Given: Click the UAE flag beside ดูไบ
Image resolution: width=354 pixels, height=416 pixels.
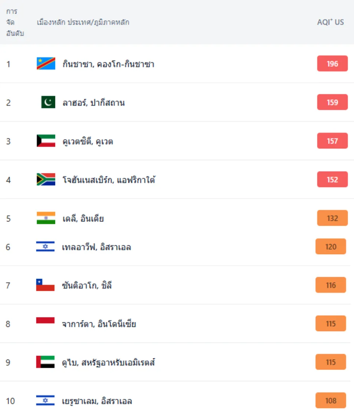Looking at the screenshot, I should [x=45, y=362].
